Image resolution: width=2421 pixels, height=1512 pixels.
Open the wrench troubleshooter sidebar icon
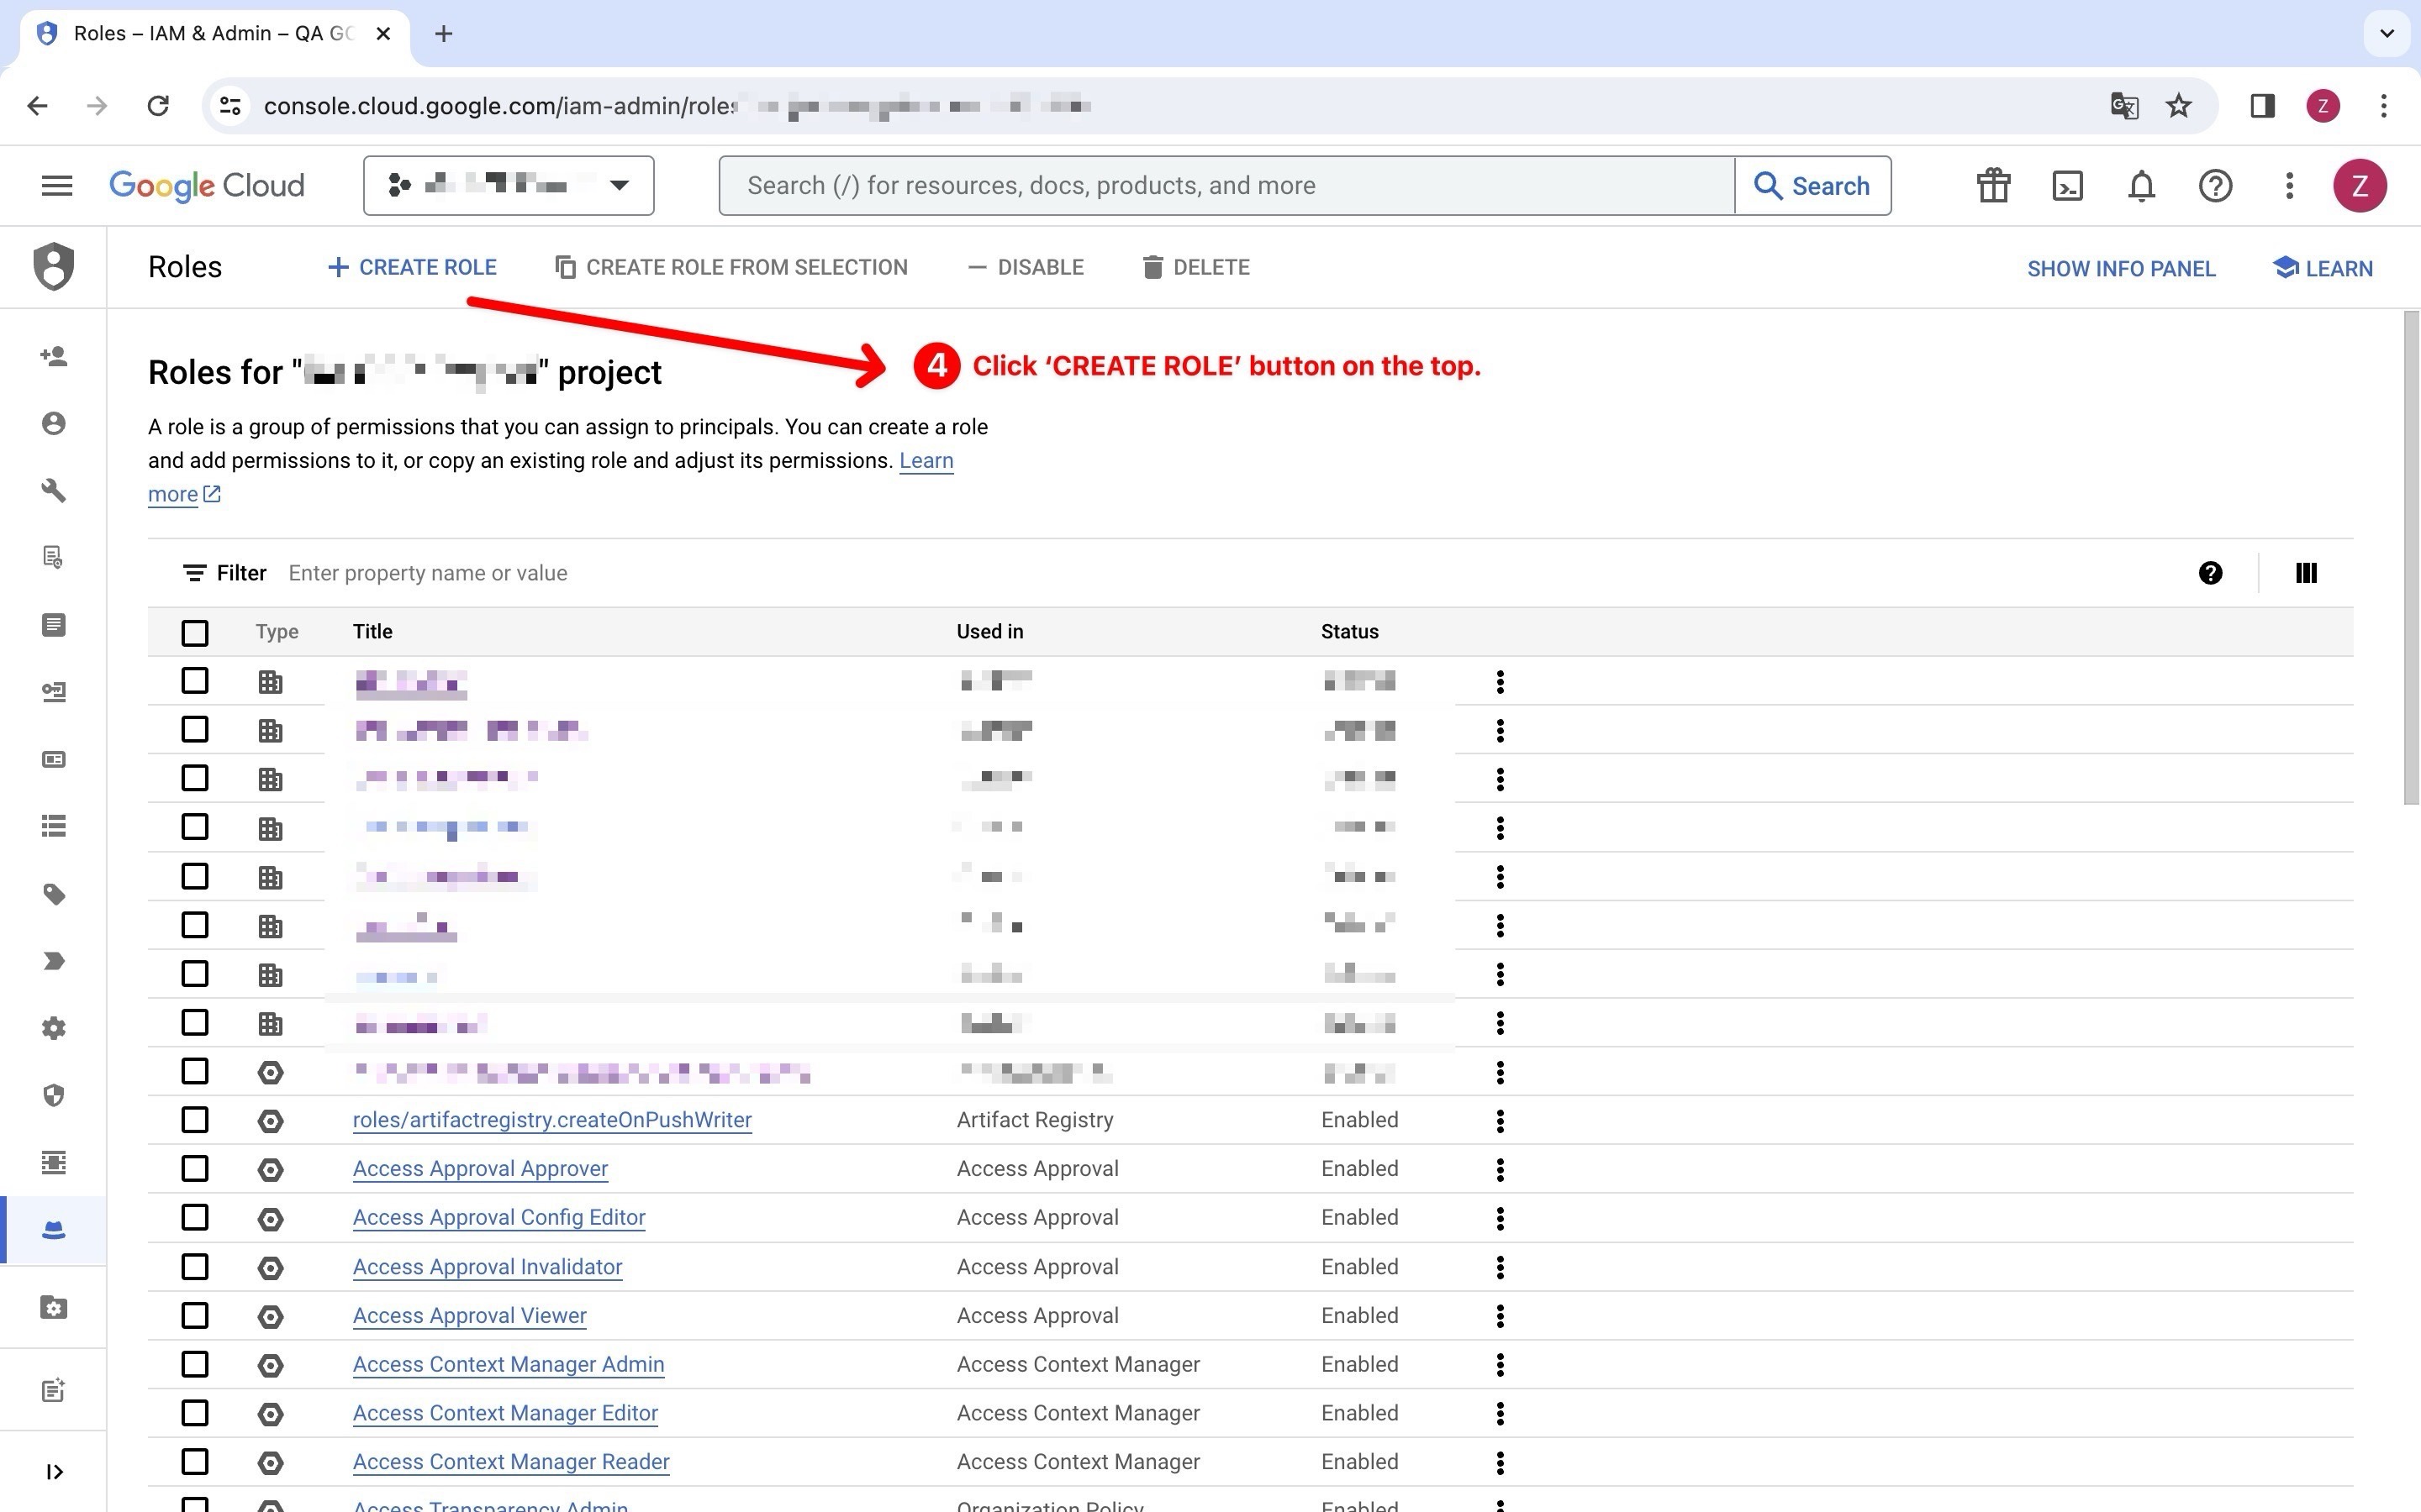click(54, 490)
